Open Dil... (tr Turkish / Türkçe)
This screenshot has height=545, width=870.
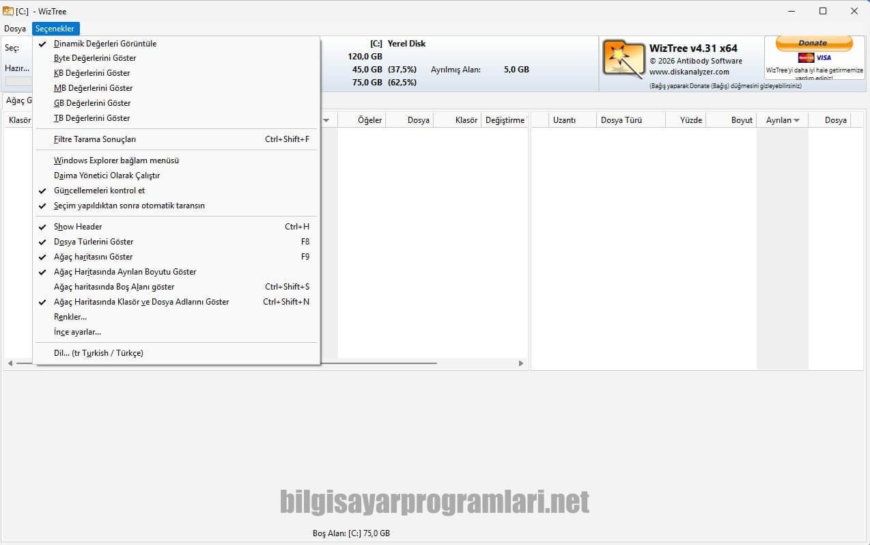coord(176,353)
